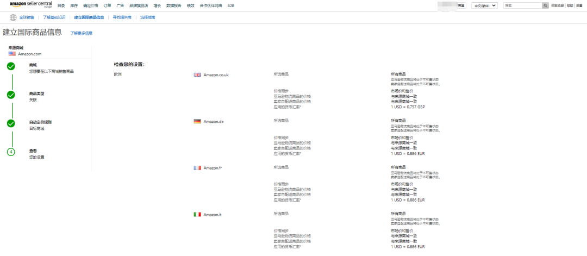Open the 品牌旗舰店 menu
The height and width of the screenshot is (256, 587).
coord(139,5)
